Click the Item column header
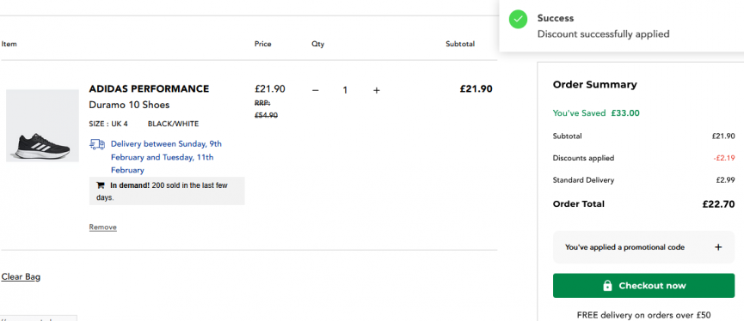744x321 pixels. 9,44
